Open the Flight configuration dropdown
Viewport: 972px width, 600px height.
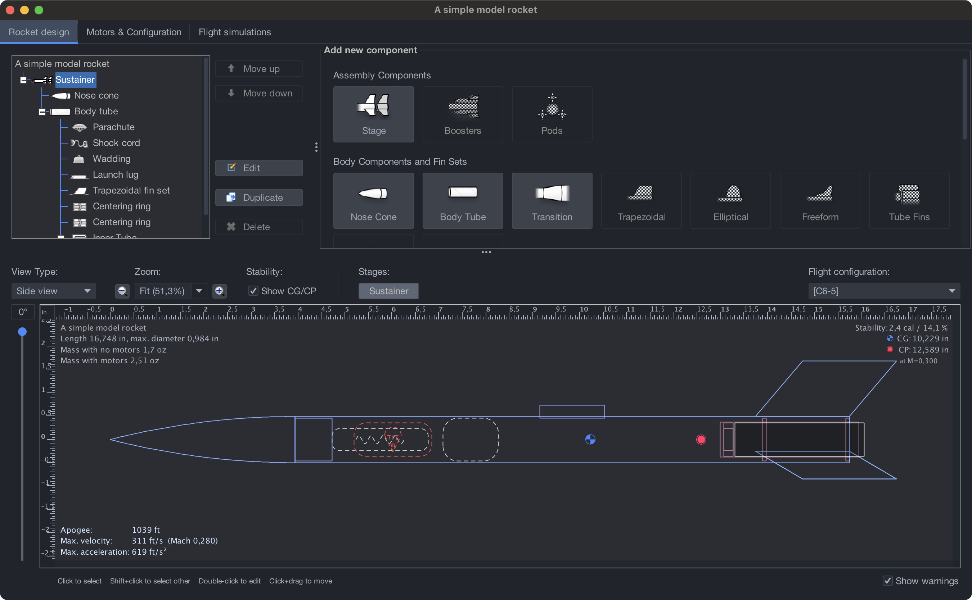(x=884, y=291)
